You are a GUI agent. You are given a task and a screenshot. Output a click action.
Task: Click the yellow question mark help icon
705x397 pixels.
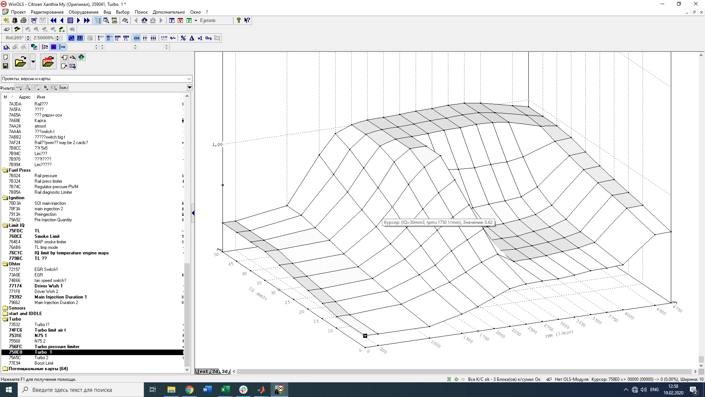239,21
